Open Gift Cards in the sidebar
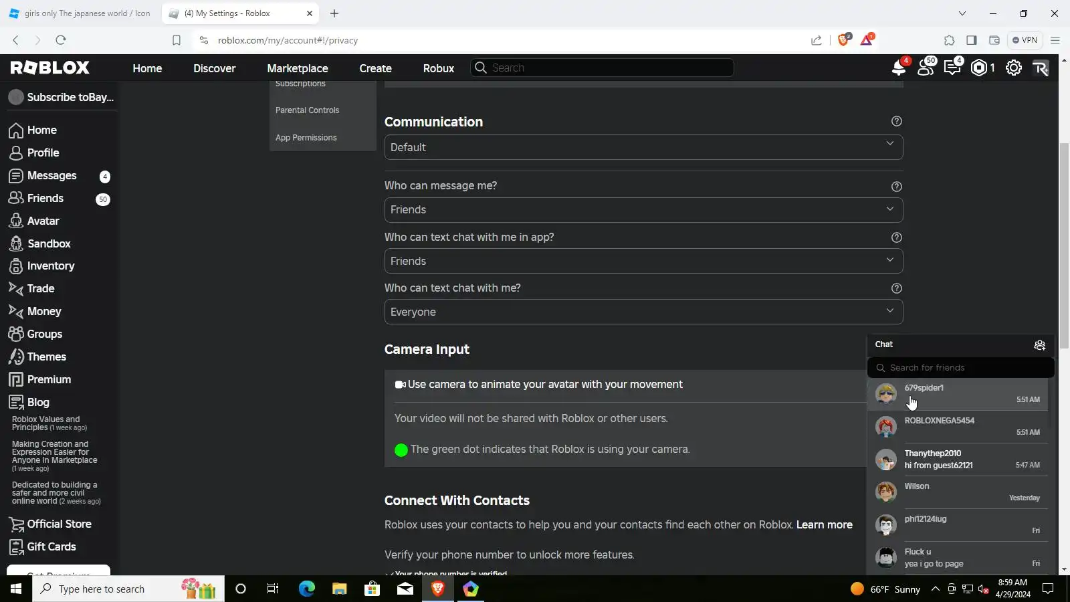1070x602 pixels. click(51, 546)
